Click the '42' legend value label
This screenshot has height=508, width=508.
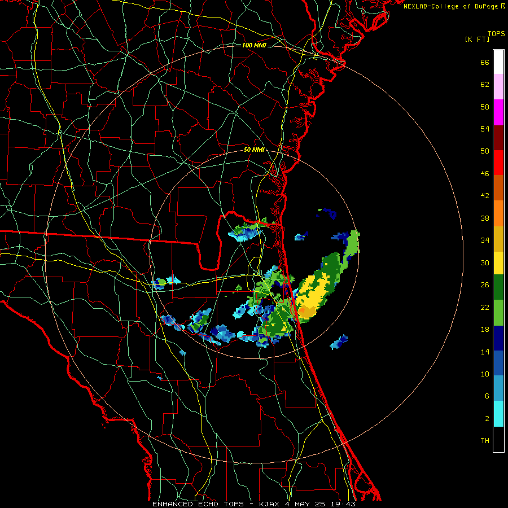tap(485, 196)
